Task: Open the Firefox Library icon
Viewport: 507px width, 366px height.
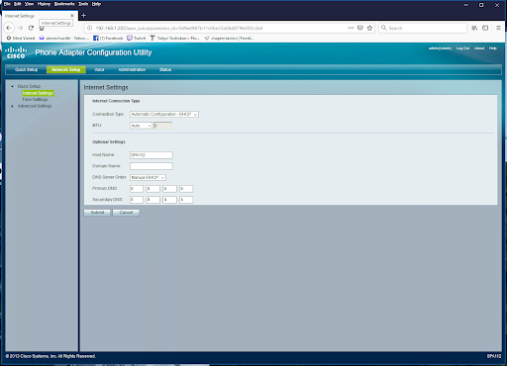Action: pos(474,28)
